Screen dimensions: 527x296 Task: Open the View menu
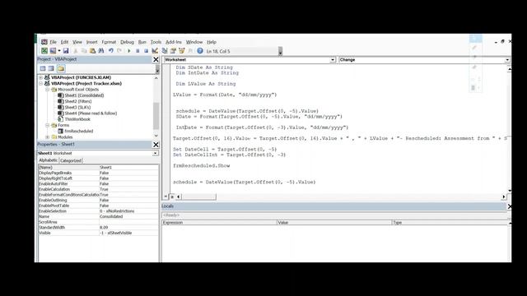[x=77, y=42]
